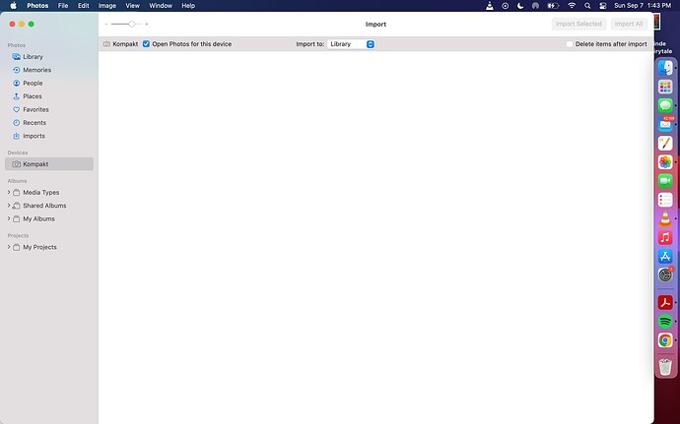Open the Image menu
The width and height of the screenshot is (680, 424).
click(x=107, y=6)
